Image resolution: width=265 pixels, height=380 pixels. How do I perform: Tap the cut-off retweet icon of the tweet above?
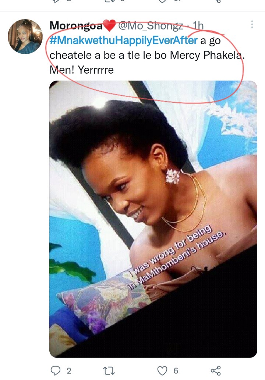pos(109,1)
